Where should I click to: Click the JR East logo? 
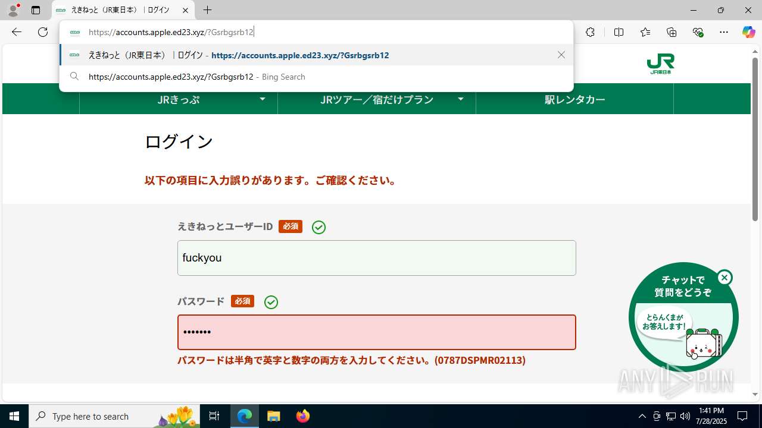(660, 64)
